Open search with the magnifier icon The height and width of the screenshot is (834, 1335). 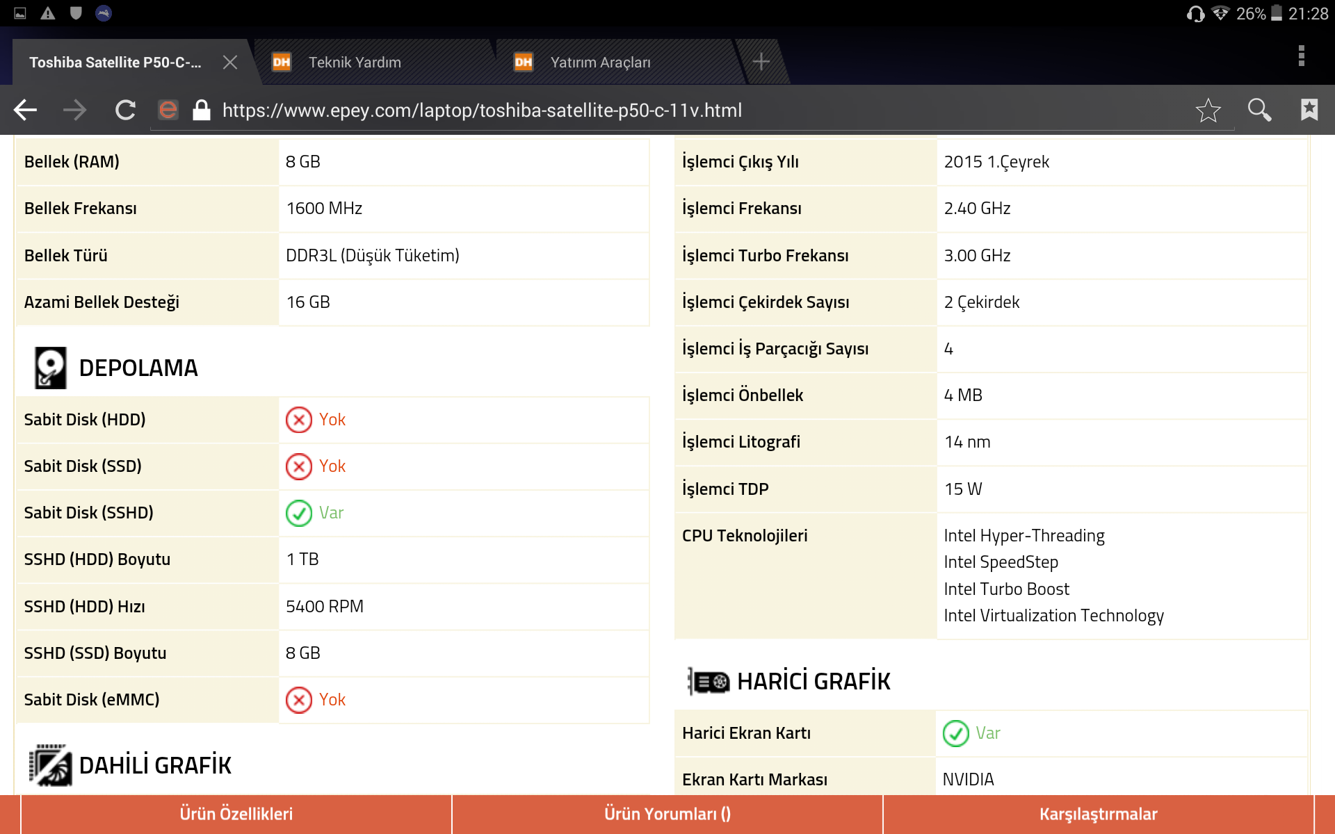(x=1259, y=110)
